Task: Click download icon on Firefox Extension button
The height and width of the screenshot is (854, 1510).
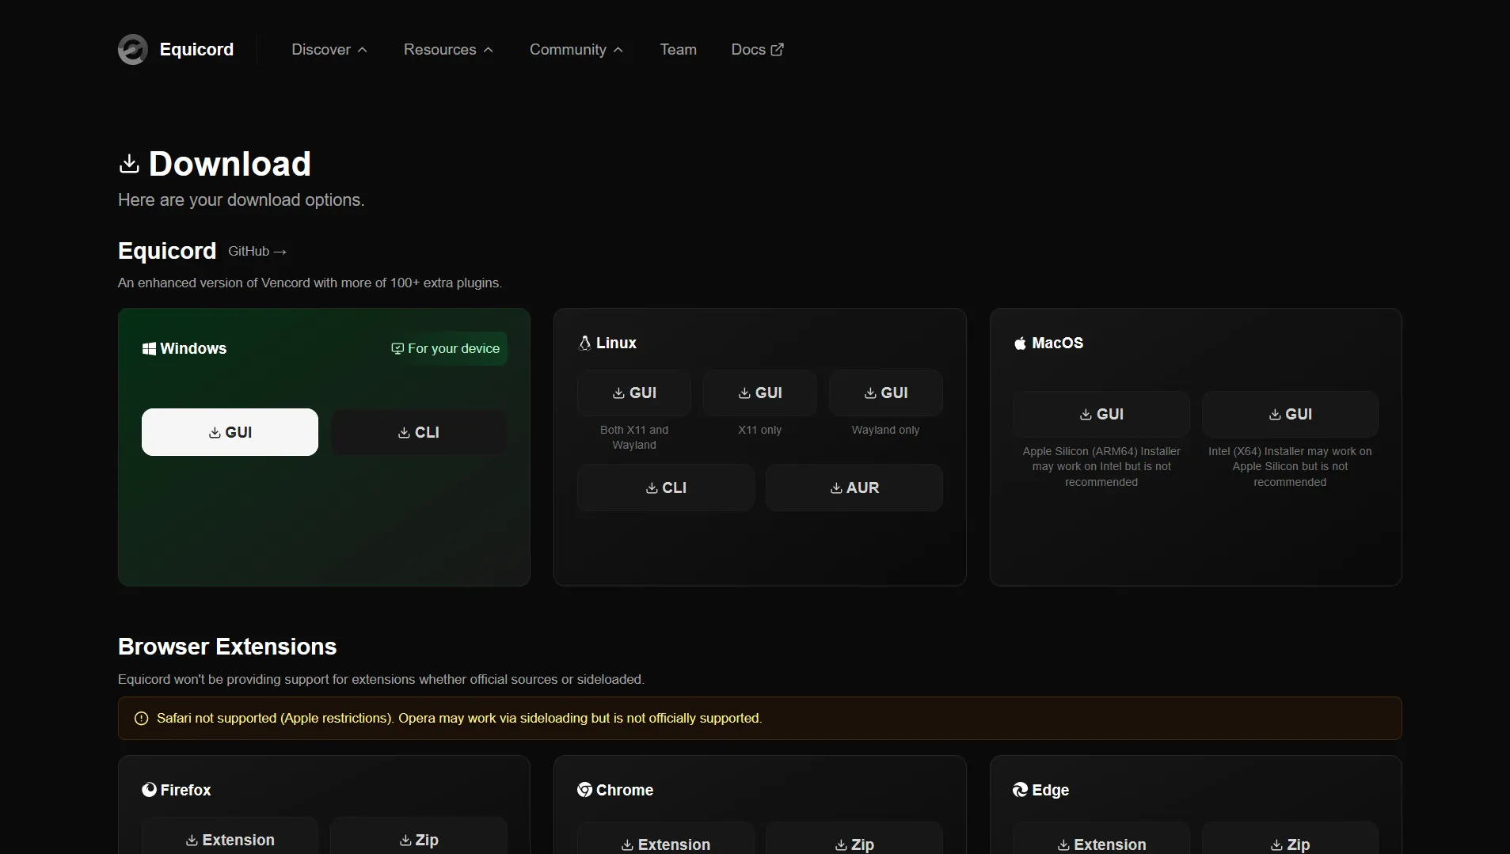Action: click(x=192, y=841)
